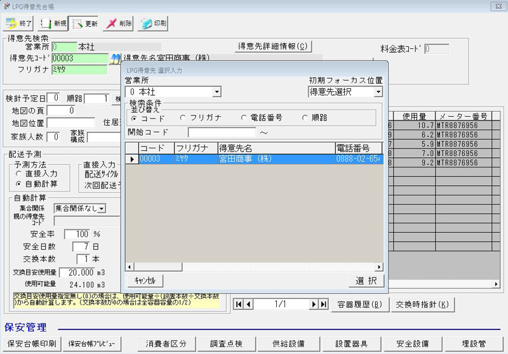This screenshot has width=508, height=354.
Task: Click the 得意先名 column header
Action: tap(275, 148)
